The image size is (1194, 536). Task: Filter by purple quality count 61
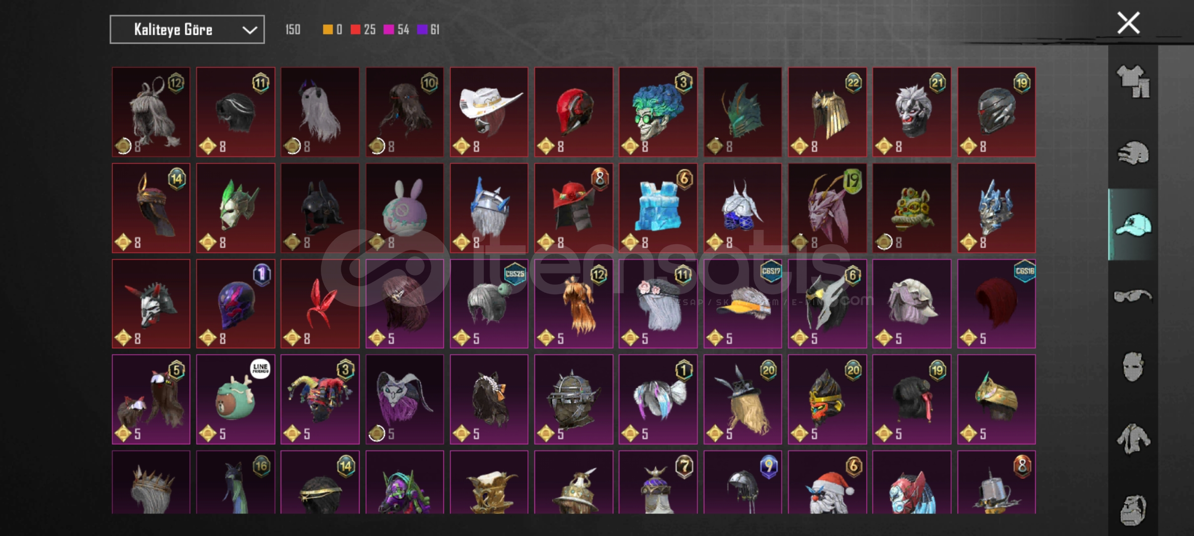(x=428, y=30)
